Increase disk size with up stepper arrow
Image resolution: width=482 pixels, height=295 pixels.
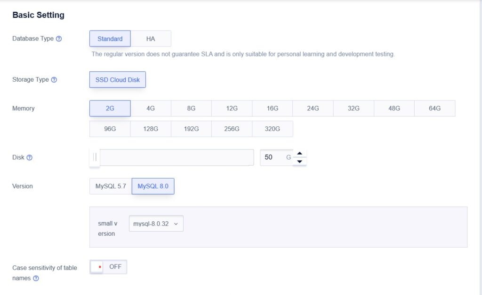point(300,153)
